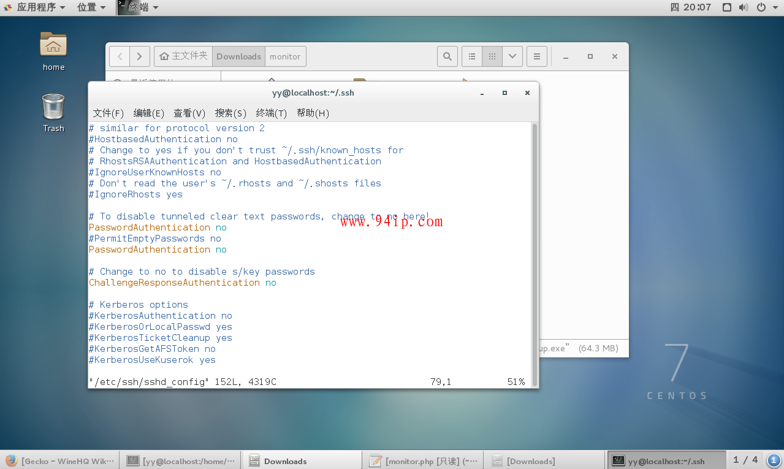Open the 搜索(S) terminal menu
784x469 pixels.
tap(230, 113)
